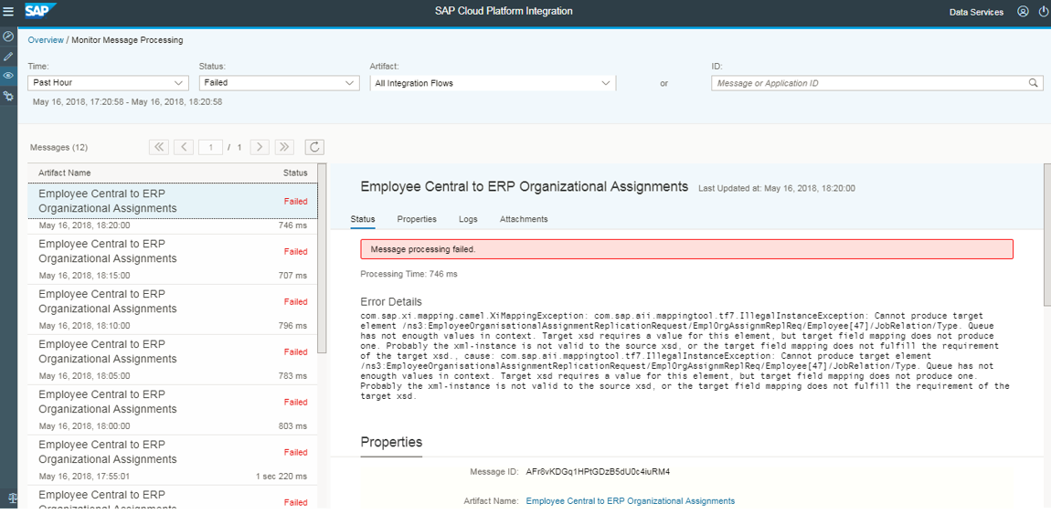
Task: Click Data Services tenant name
Action: tap(977, 12)
